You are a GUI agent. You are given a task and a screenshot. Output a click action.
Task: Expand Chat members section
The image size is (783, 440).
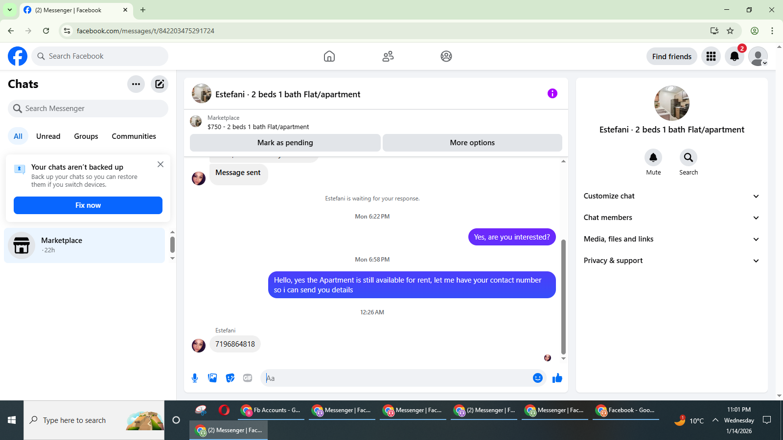(671, 218)
